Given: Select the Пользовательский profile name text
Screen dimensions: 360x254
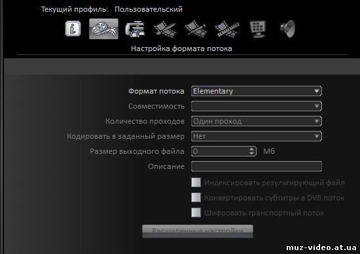Looking at the screenshot, I should [149, 9].
